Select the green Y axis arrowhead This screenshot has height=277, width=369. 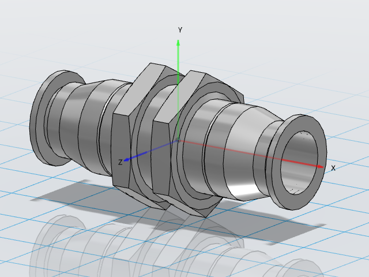tap(178, 43)
